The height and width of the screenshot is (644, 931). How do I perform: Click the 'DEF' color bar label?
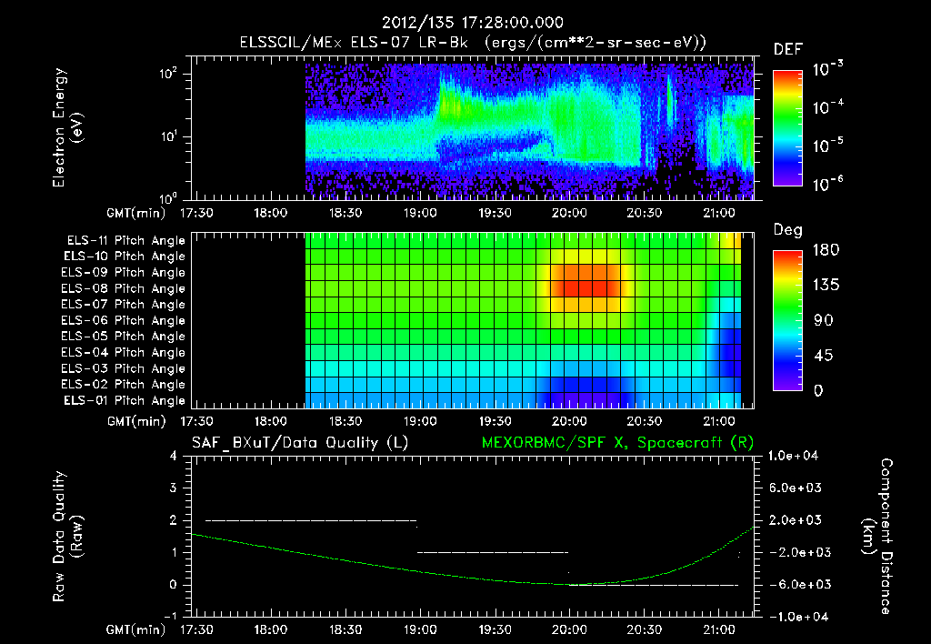(788, 49)
